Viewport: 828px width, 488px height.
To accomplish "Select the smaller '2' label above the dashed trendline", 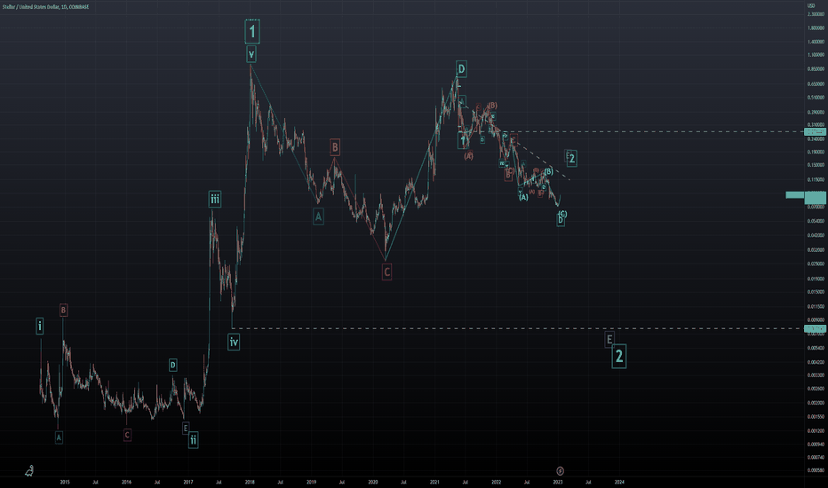I will coord(571,158).
